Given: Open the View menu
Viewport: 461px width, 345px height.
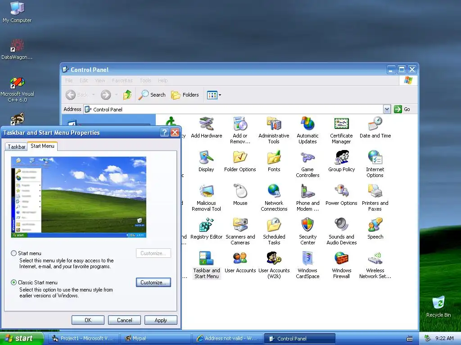Looking at the screenshot, I should [x=100, y=80].
